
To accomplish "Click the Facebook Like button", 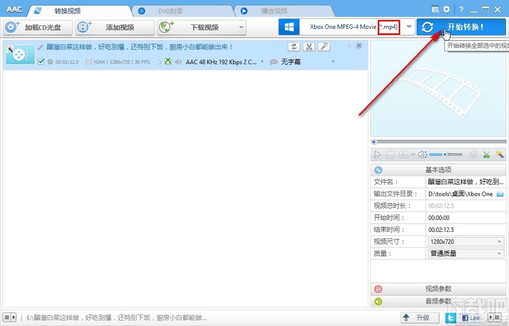I will (x=471, y=317).
